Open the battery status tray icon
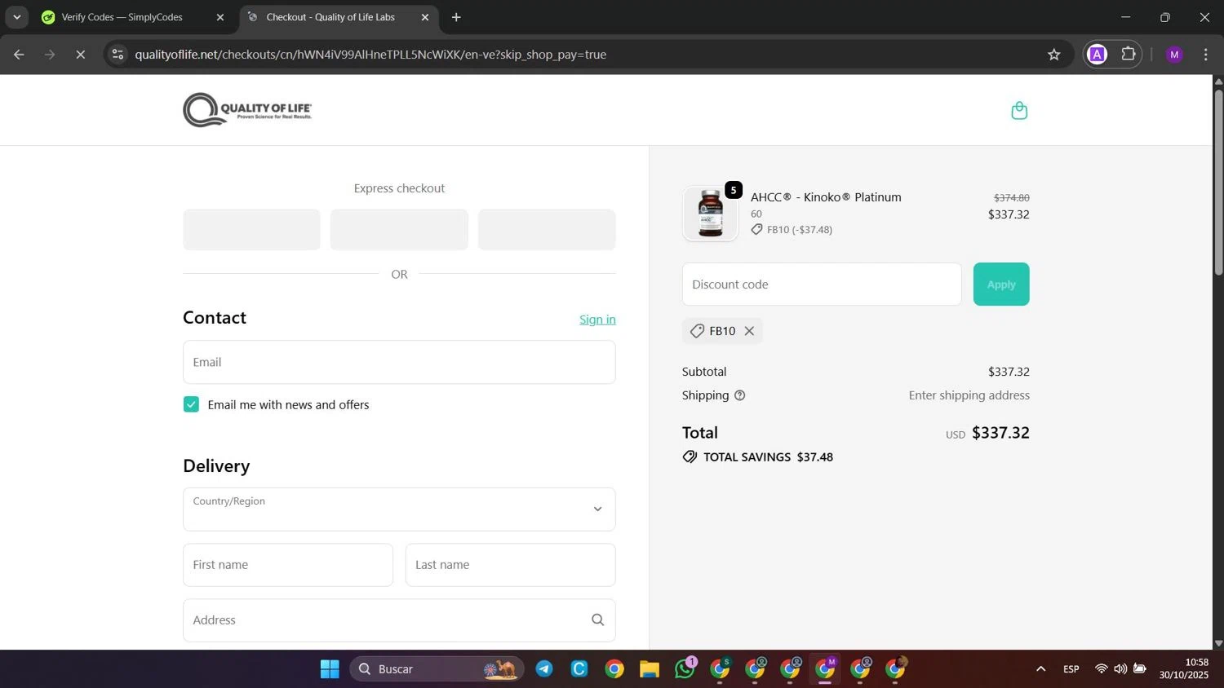The image size is (1224, 688). tap(1140, 669)
